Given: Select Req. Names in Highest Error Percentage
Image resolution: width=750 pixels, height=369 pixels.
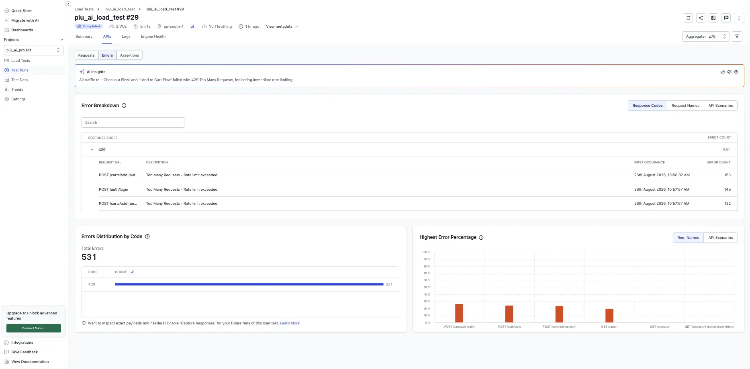Looking at the screenshot, I should click(x=688, y=238).
